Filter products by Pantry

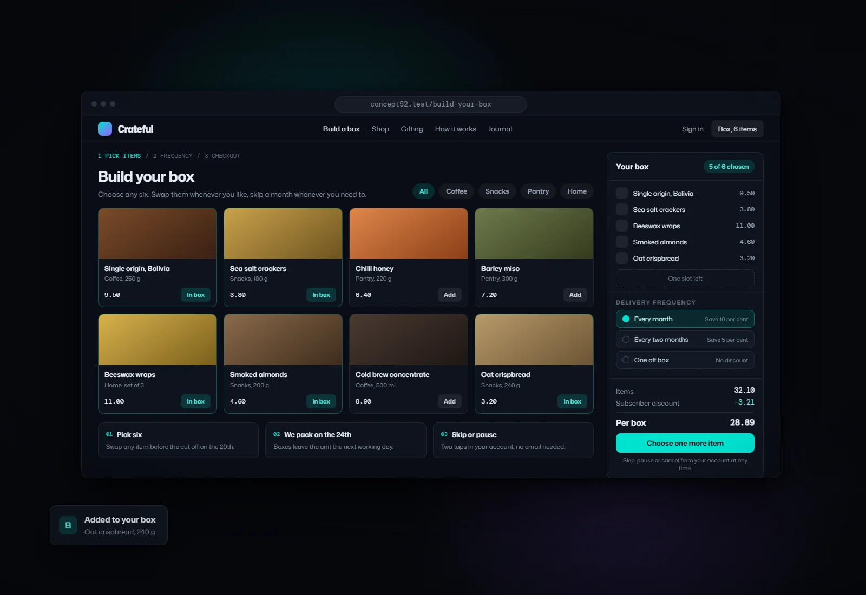538,191
